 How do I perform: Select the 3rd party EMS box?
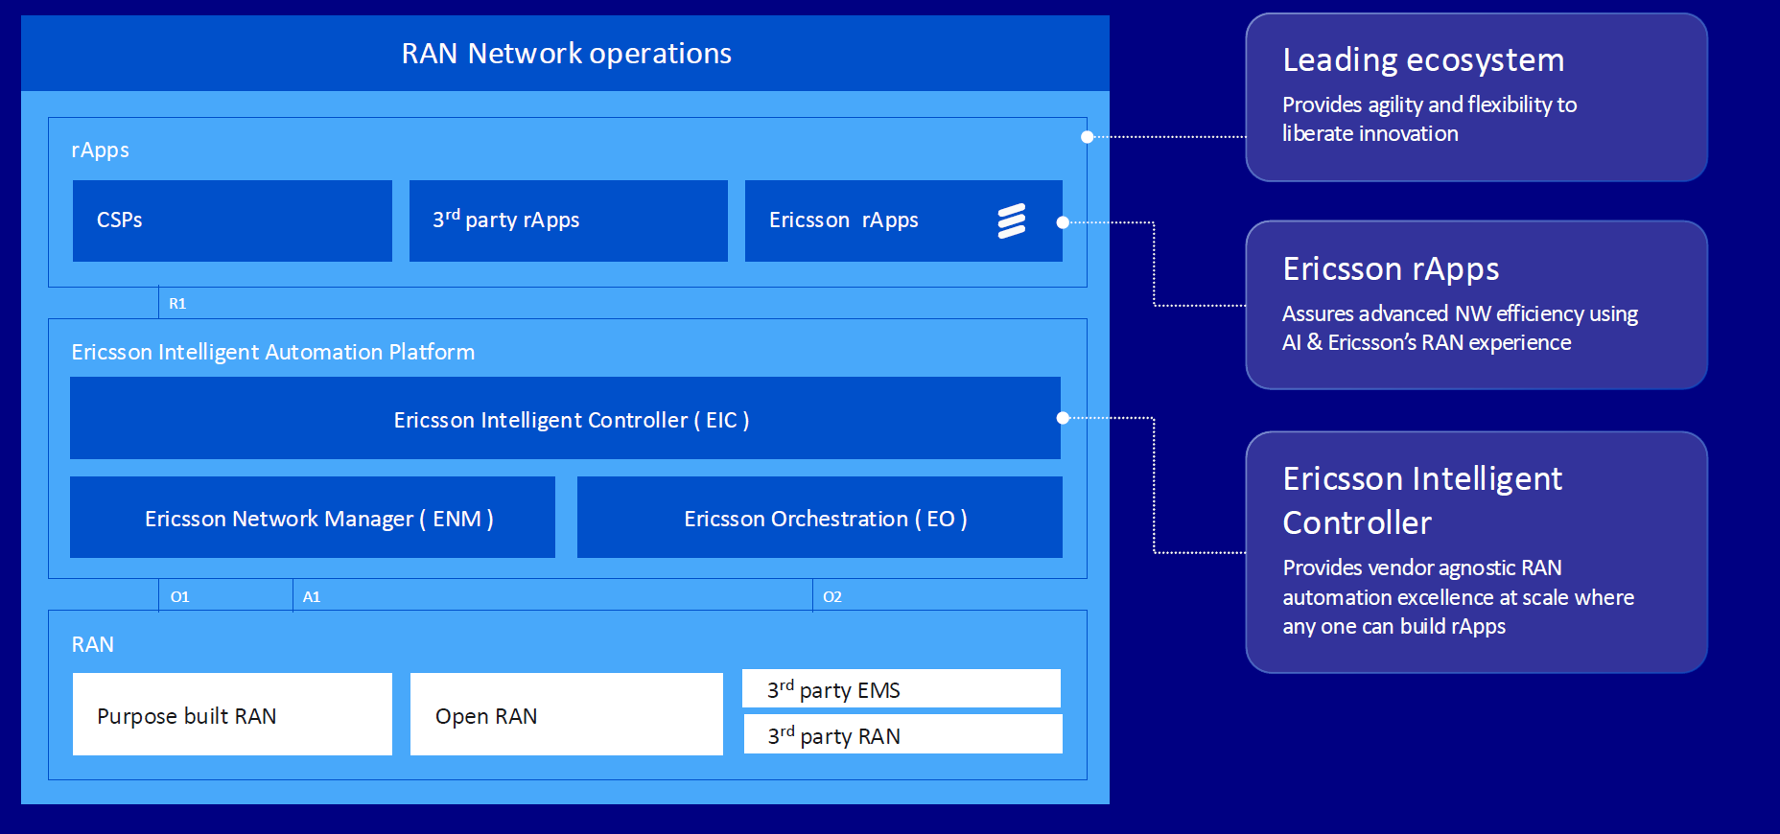(x=901, y=689)
